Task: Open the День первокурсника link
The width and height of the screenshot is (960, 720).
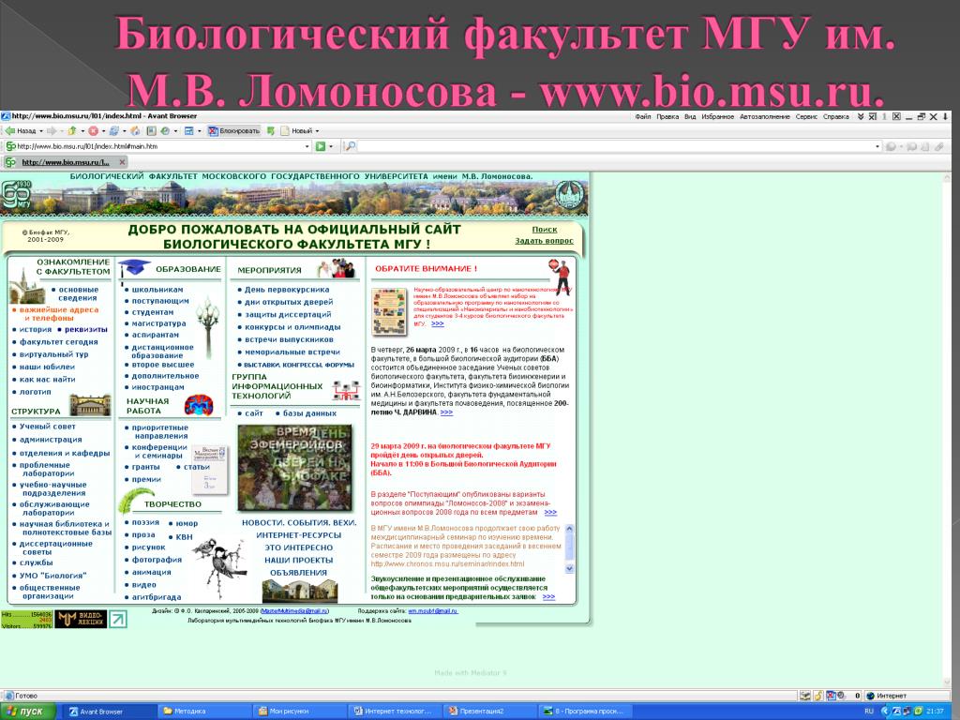Action: [287, 290]
